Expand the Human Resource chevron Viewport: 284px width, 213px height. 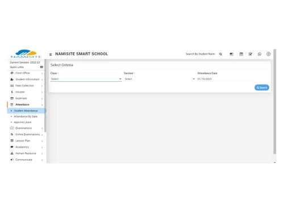click(42, 154)
